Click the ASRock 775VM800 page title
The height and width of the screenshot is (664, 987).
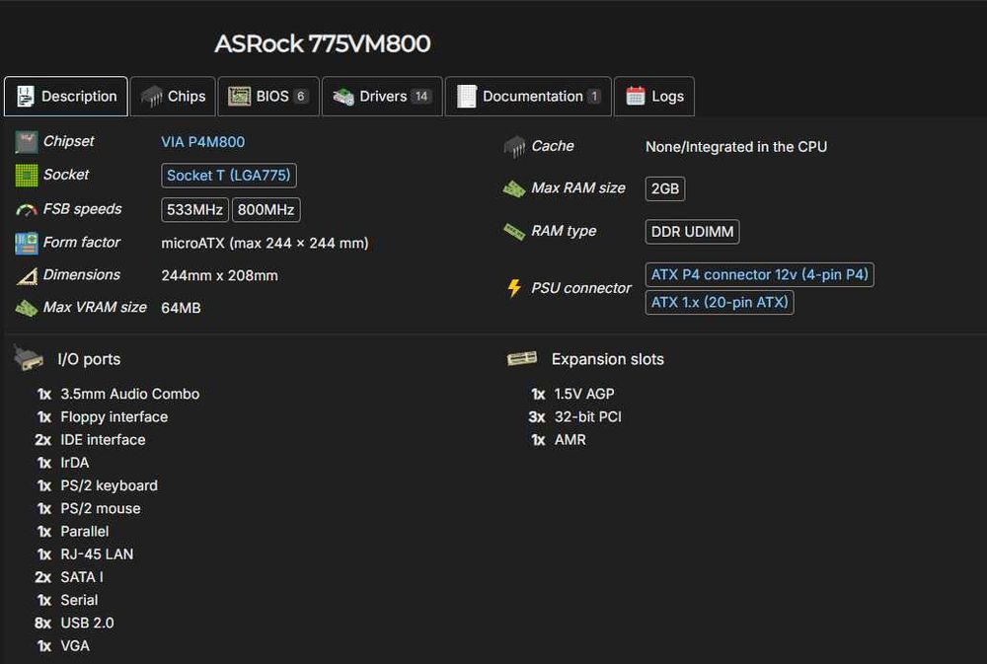(x=323, y=43)
